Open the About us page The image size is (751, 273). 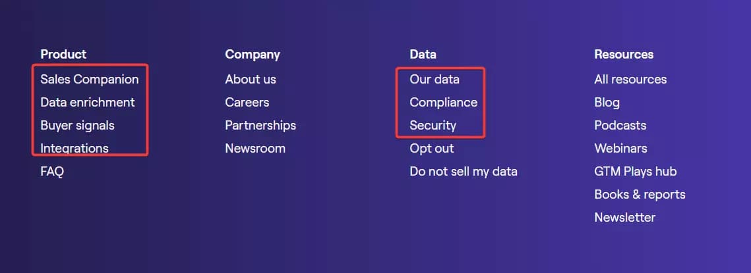point(250,80)
